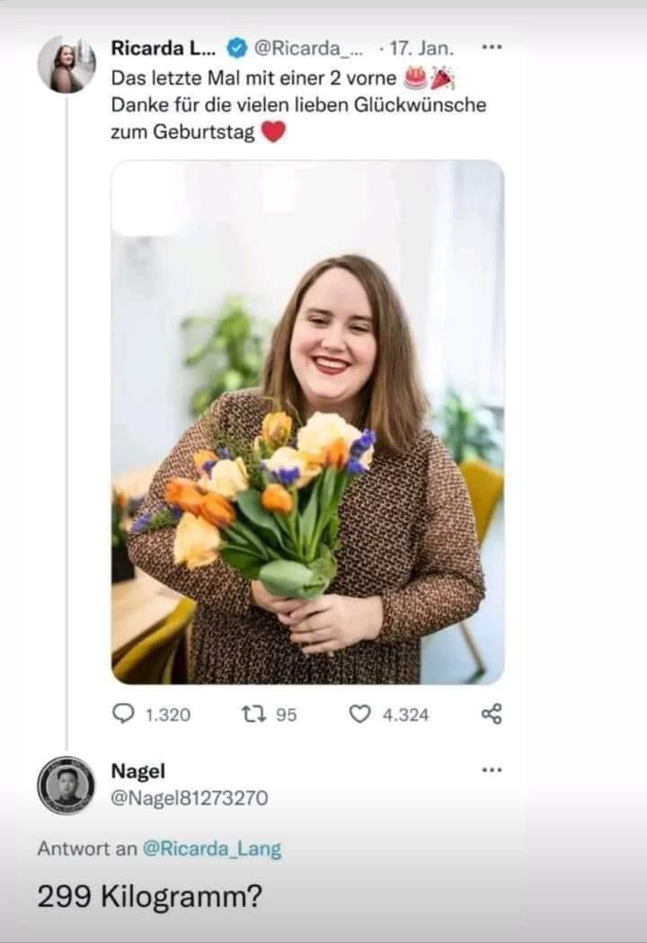Click the display name "Ricarda L..."
The width and height of the screenshot is (647, 943).
tap(163, 48)
